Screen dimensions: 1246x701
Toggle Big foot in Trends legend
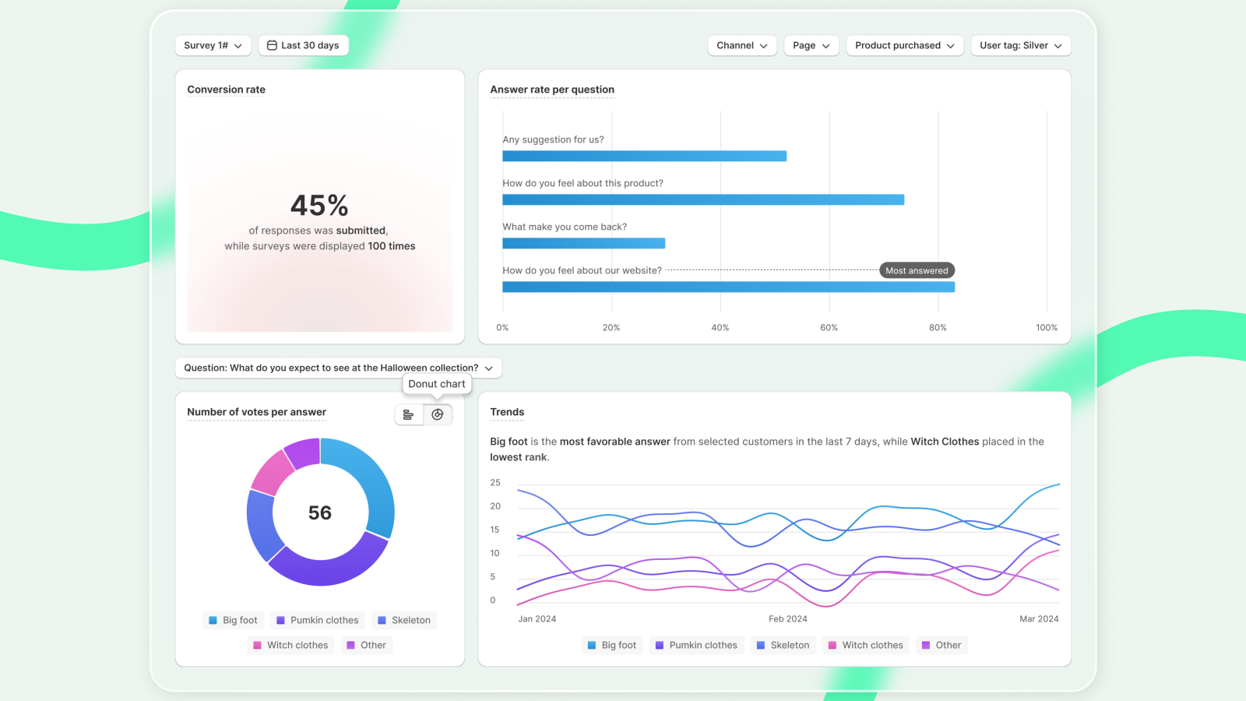pyautogui.click(x=612, y=645)
